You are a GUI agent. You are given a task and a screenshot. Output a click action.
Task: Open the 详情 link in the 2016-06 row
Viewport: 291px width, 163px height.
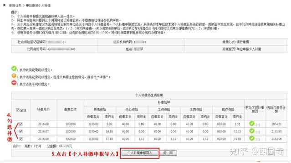[x=258, y=139]
